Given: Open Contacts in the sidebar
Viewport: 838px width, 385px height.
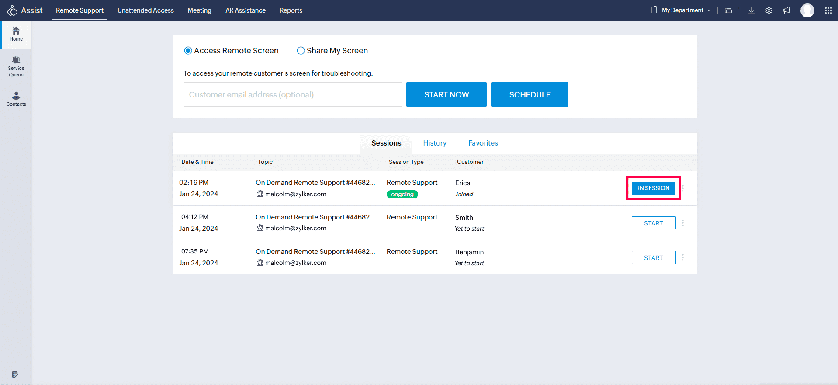Looking at the screenshot, I should pos(16,99).
